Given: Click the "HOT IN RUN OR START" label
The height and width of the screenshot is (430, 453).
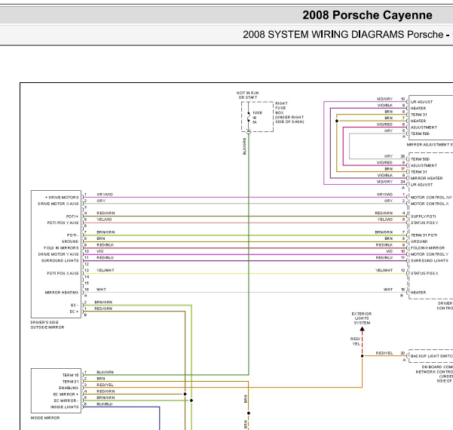Looking at the screenshot, I should click(247, 95).
